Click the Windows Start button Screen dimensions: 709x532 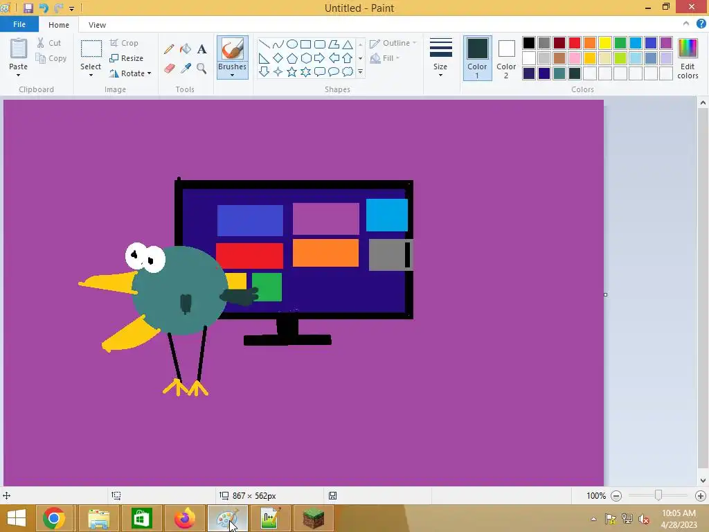click(x=17, y=518)
